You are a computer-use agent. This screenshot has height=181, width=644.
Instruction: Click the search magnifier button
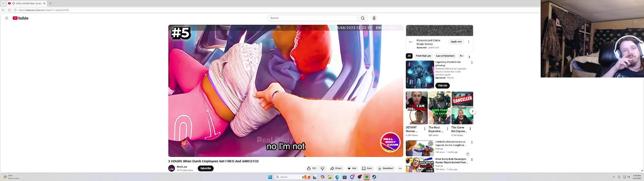363,18
